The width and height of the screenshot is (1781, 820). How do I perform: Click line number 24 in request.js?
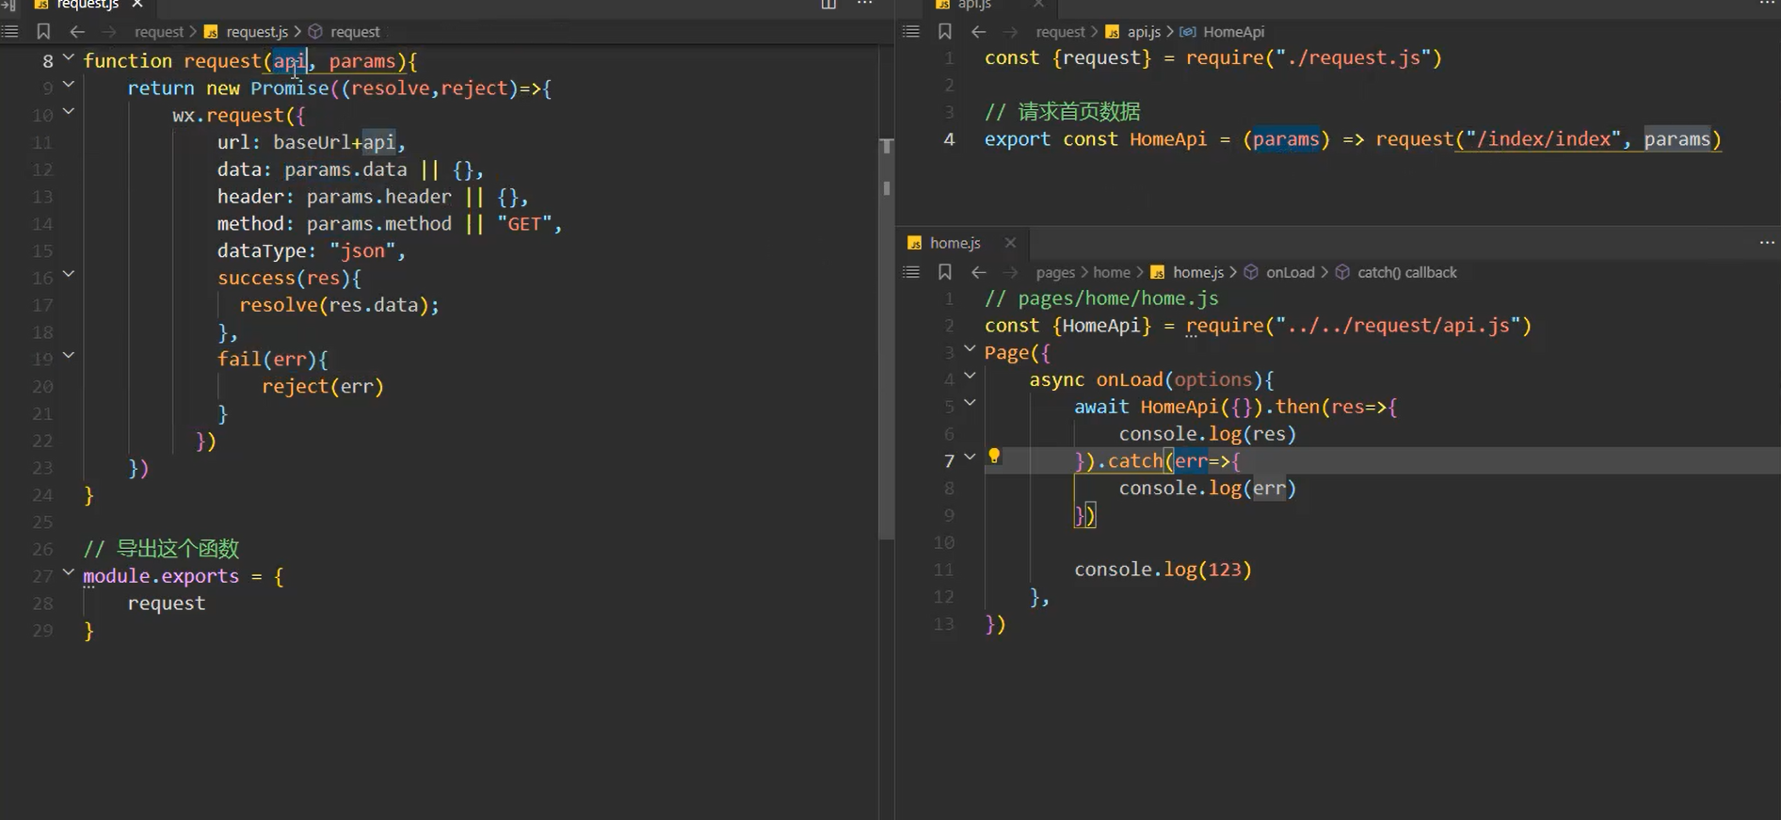click(x=43, y=495)
